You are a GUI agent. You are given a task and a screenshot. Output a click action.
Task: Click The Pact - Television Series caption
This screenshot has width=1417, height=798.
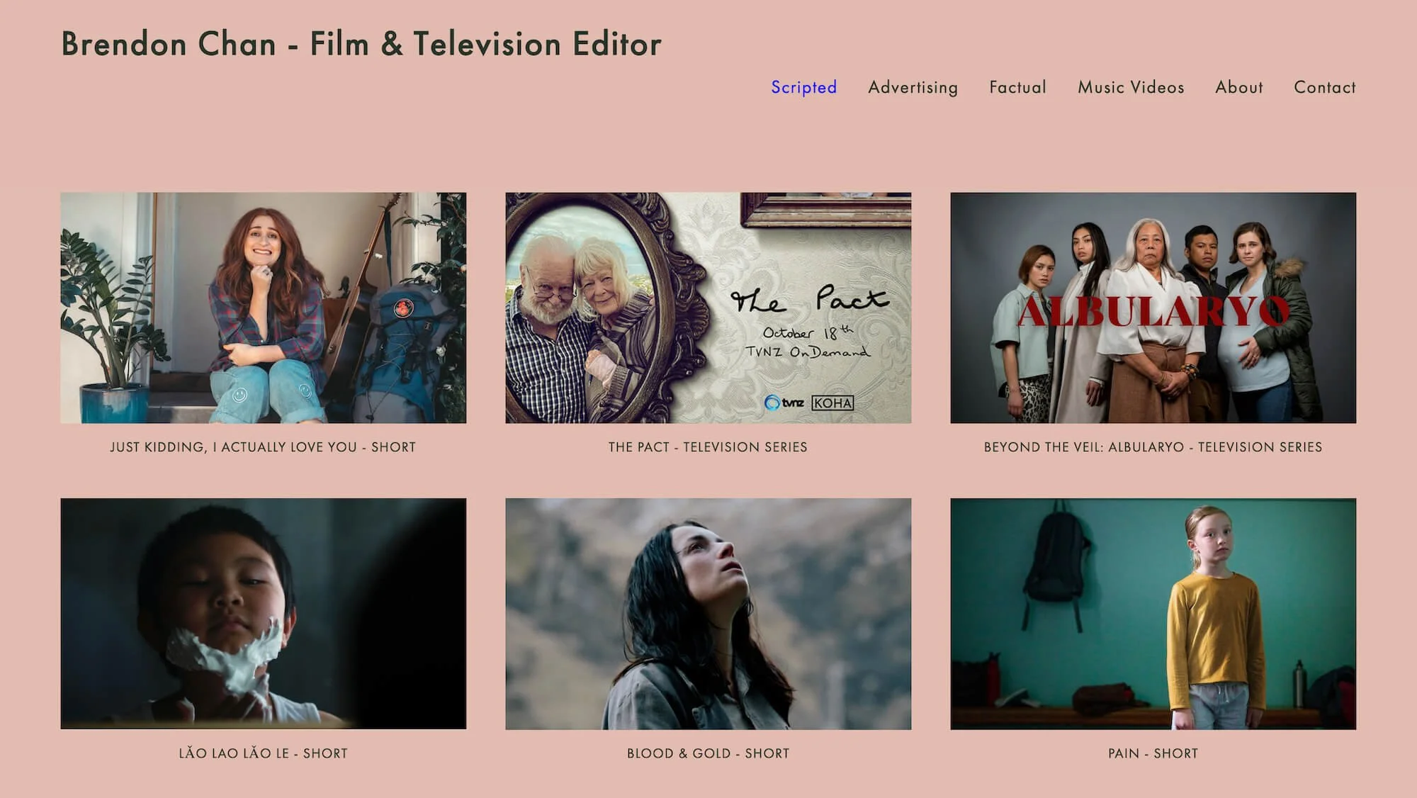(708, 447)
